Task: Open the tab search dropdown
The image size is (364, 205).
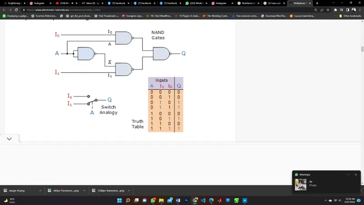Action: point(334,3)
